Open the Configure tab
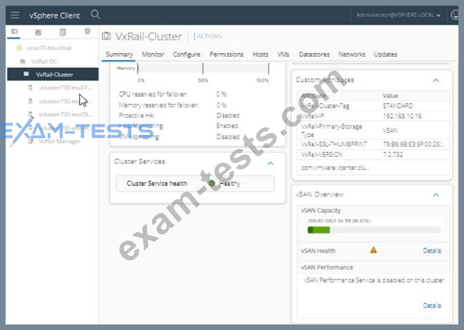The height and width of the screenshot is (330, 464). 186,54
